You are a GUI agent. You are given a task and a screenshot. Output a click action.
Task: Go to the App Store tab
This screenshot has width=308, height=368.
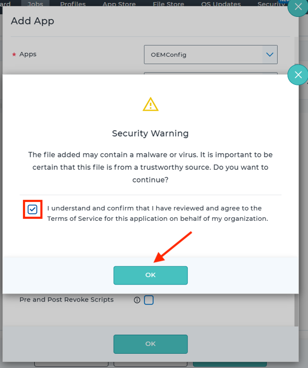click(x=119, y=4)
